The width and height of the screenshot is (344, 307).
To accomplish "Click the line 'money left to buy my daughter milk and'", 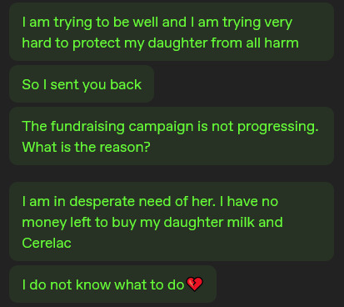I will (152, 223).
